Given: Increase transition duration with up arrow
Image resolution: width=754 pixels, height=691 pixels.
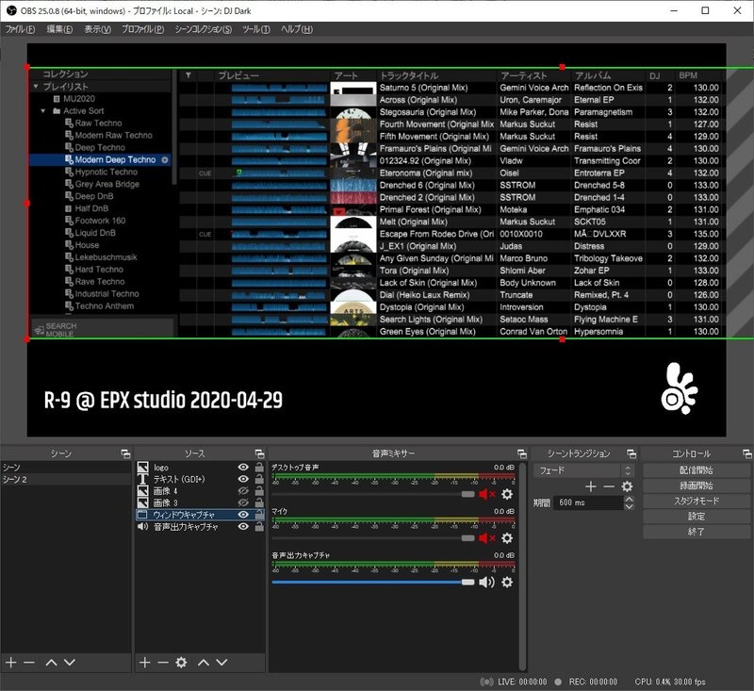Looking at the screenshot, I should [x=629, y=499].
